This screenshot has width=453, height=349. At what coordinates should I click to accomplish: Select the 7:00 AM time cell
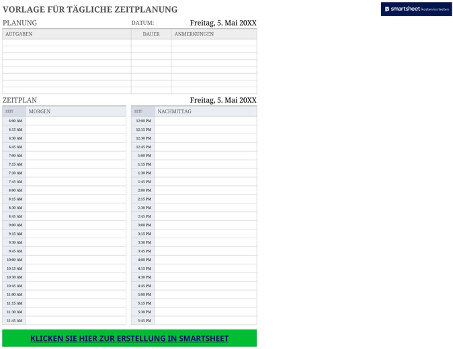click(14, 156)
